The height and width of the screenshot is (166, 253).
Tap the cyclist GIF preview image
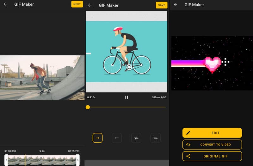click(126, 52)
